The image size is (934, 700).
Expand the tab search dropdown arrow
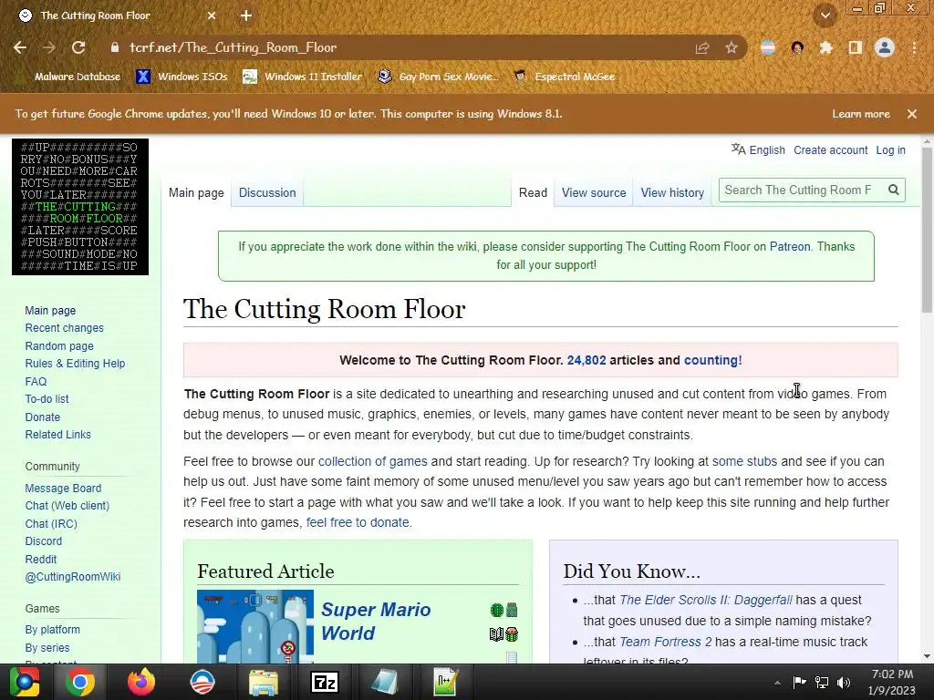coord(825,15)
